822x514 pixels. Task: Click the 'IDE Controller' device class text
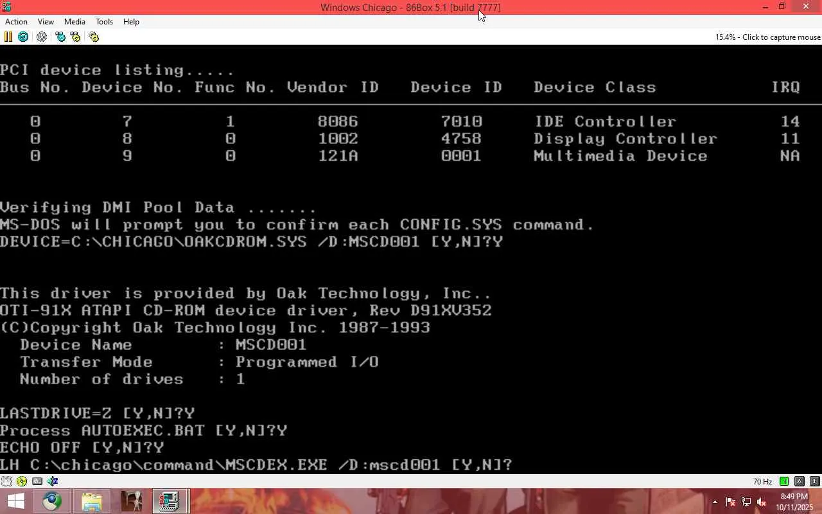pyautogui.click(x=605, y=121)
